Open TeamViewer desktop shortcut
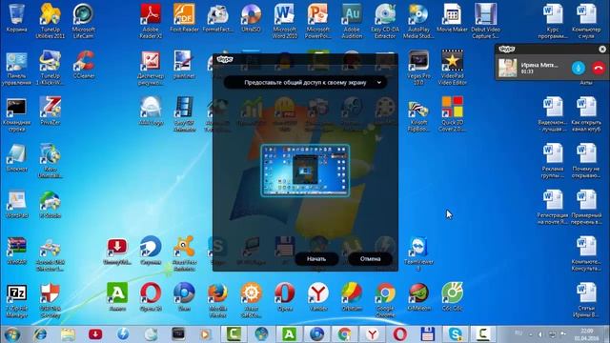 (x=418, y=253)
